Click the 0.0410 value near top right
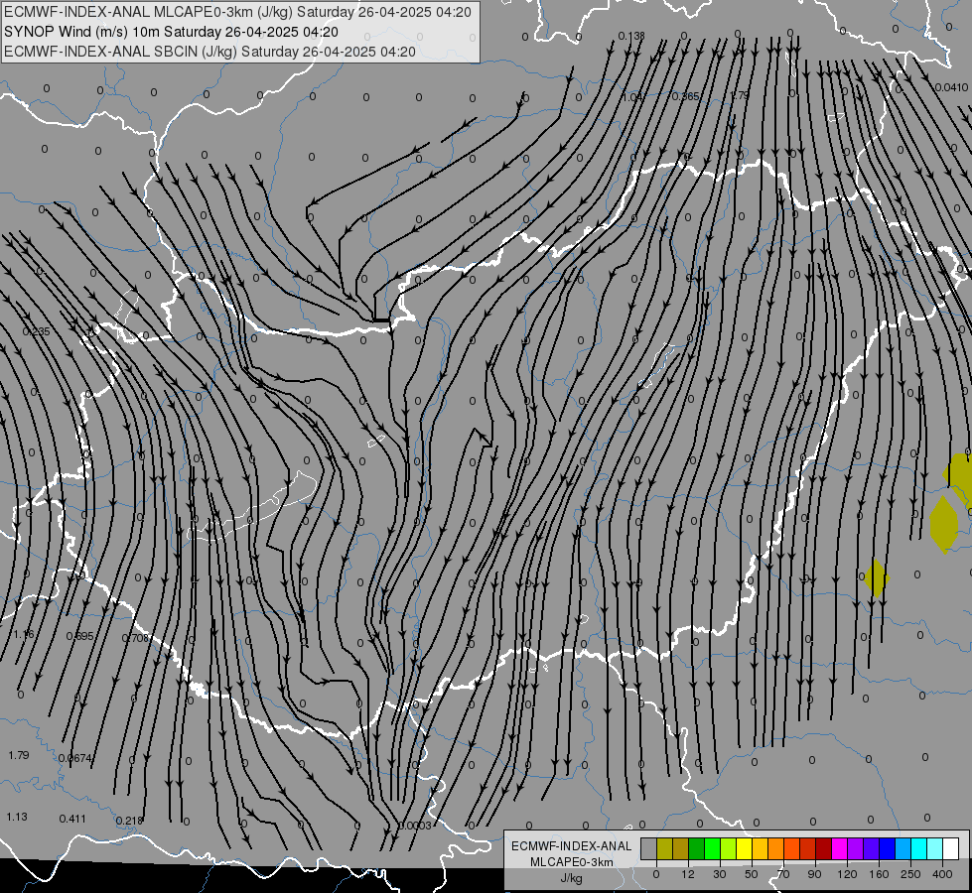The height and width of the screenshot is (893, 972). click(x=951, y=87)
